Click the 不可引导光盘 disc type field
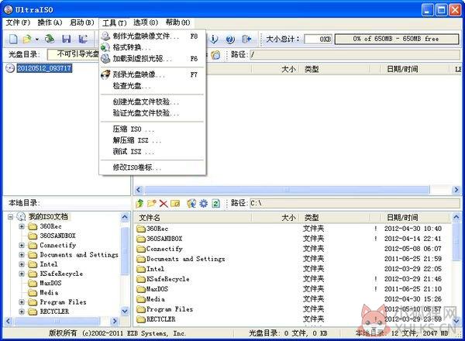This screenshot has height=341, width=465. [x=74, y=54]
